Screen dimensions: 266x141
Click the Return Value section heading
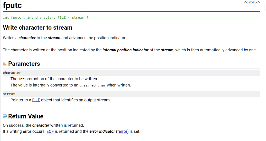tap(26, 116)
